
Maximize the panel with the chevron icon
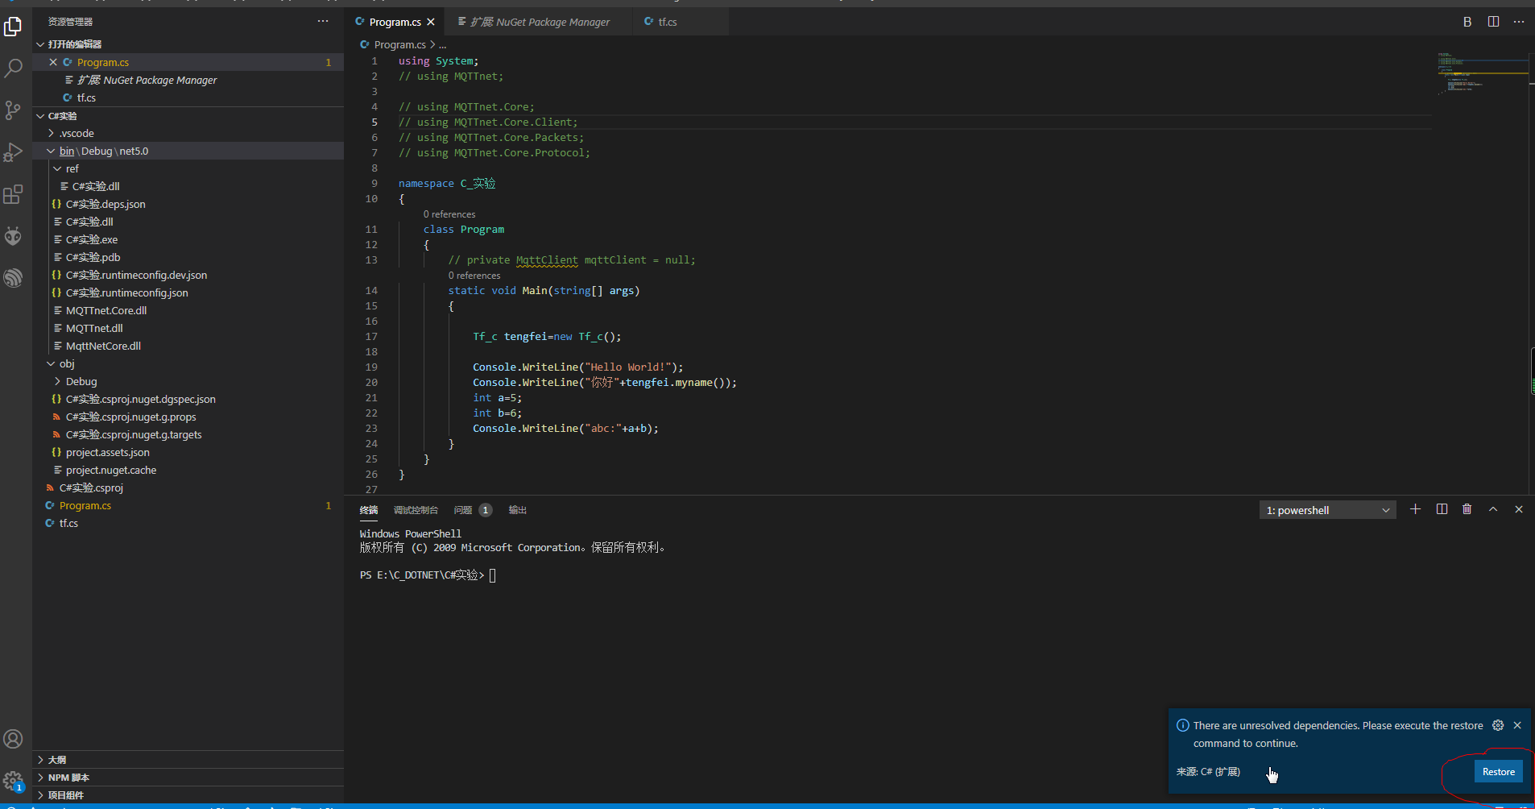pos(1492,509)
